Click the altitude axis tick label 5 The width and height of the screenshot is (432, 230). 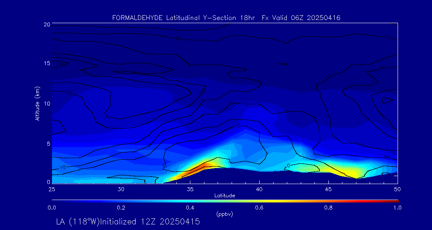tap(48, 144)
